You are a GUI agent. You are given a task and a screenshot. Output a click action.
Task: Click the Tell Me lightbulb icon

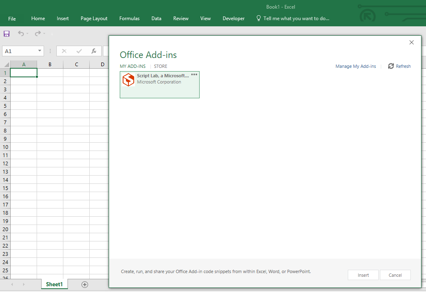(258, 18)
